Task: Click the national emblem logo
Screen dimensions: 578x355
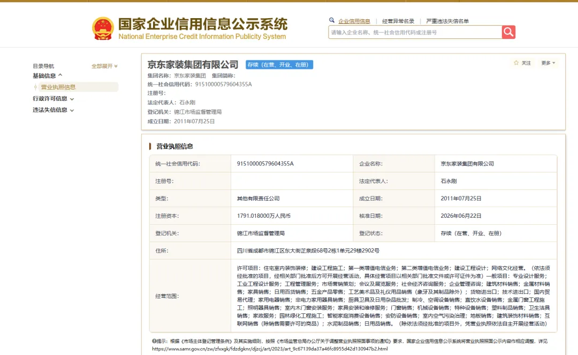Action: [103, 28]
